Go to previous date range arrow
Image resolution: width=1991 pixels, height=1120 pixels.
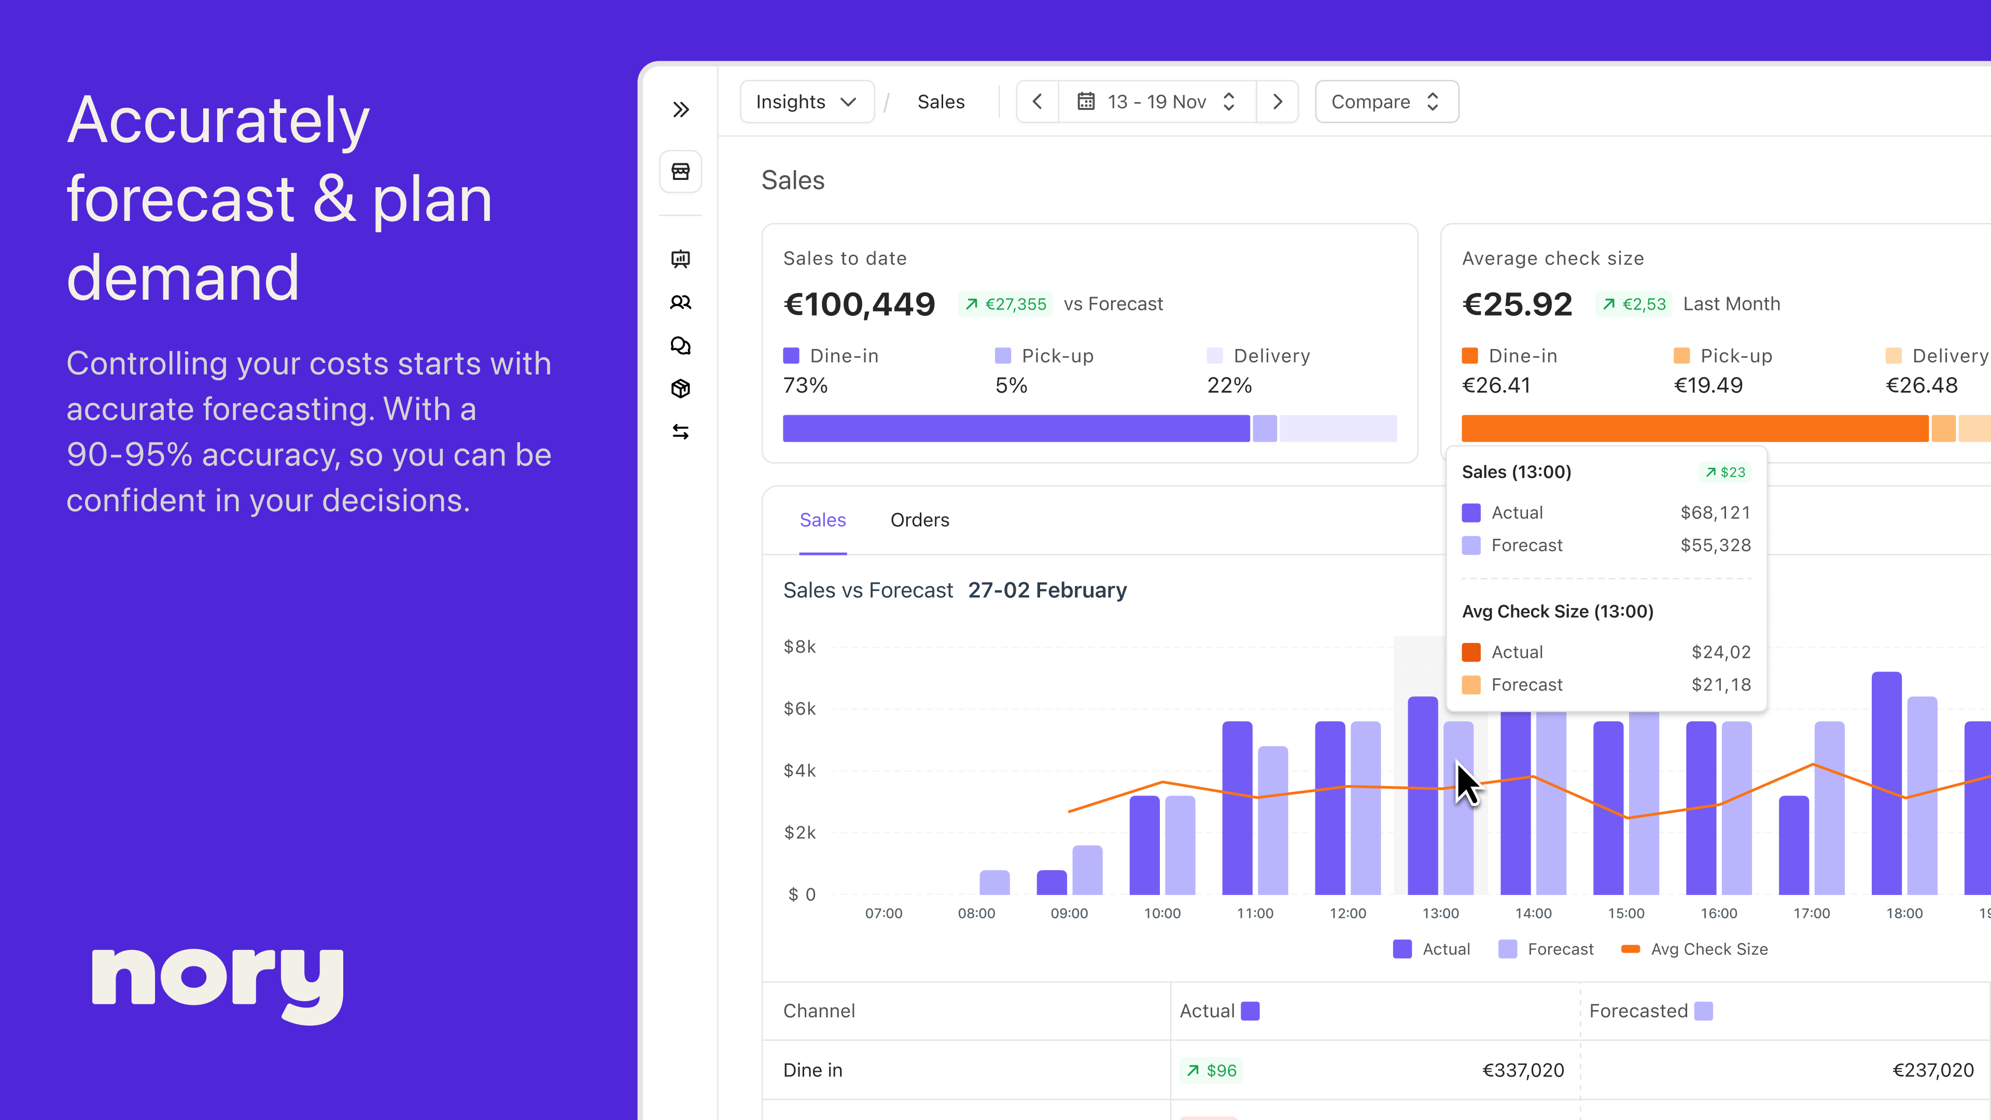point(1037,101)
